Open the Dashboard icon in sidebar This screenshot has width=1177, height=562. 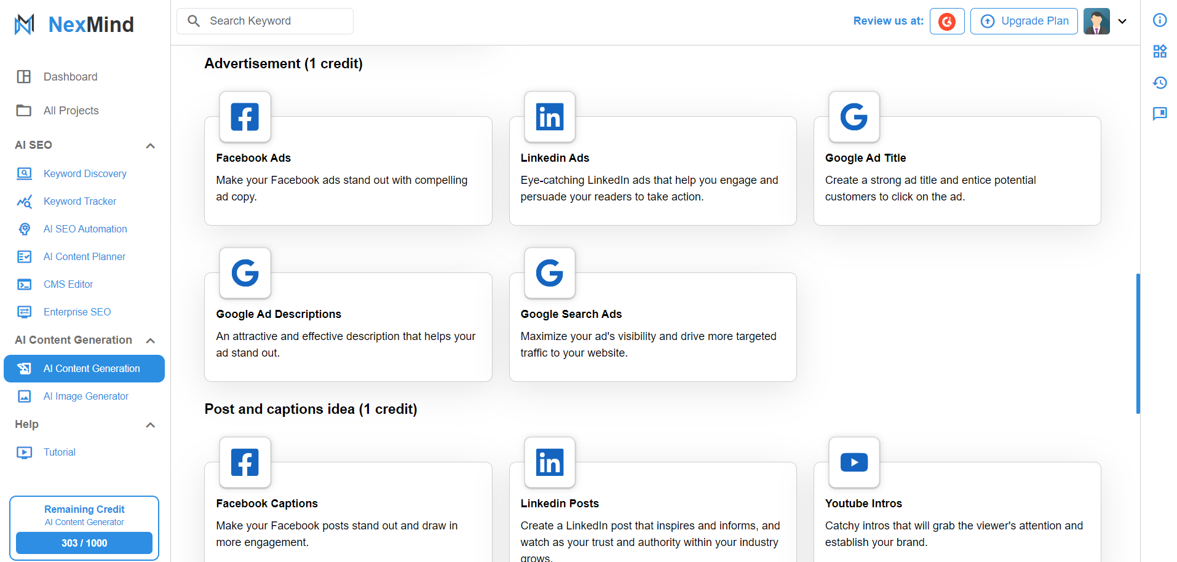24,77
